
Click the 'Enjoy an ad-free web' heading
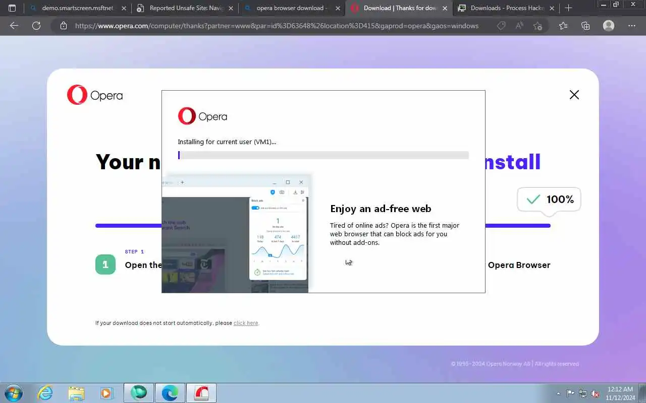coord(381,209)
